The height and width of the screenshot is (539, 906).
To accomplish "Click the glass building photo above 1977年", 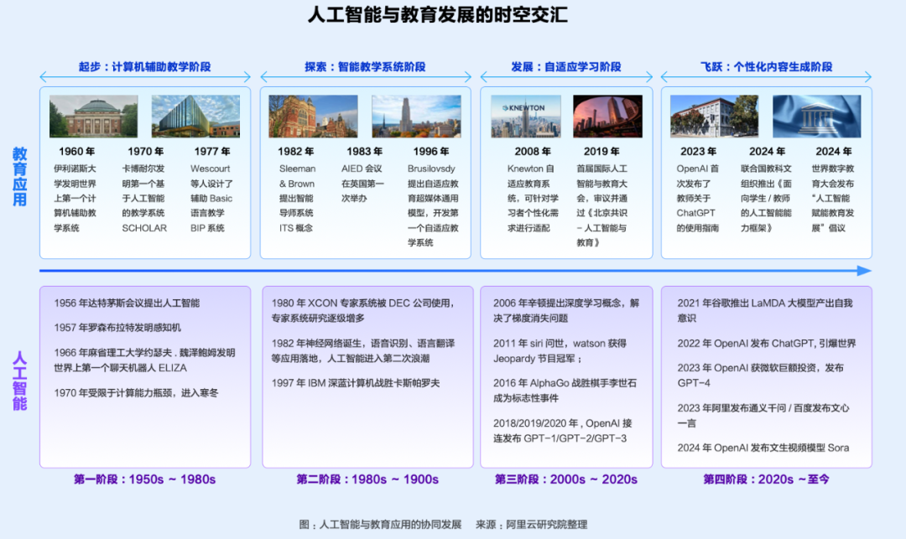I will (195, 116).
